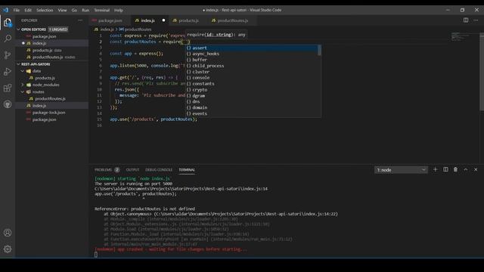484x272 pixels.
Task: Open the Run and Debug view
Action: [8, 72]
